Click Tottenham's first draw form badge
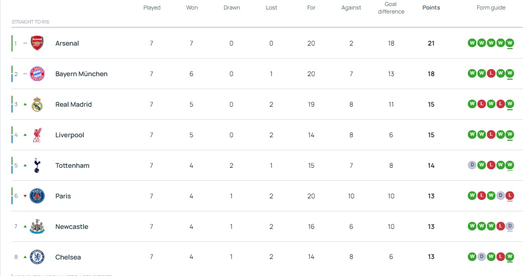 coord(472,165)
